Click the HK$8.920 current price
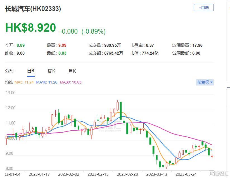Screen dimensions: 230x178 tap(30, 28)
